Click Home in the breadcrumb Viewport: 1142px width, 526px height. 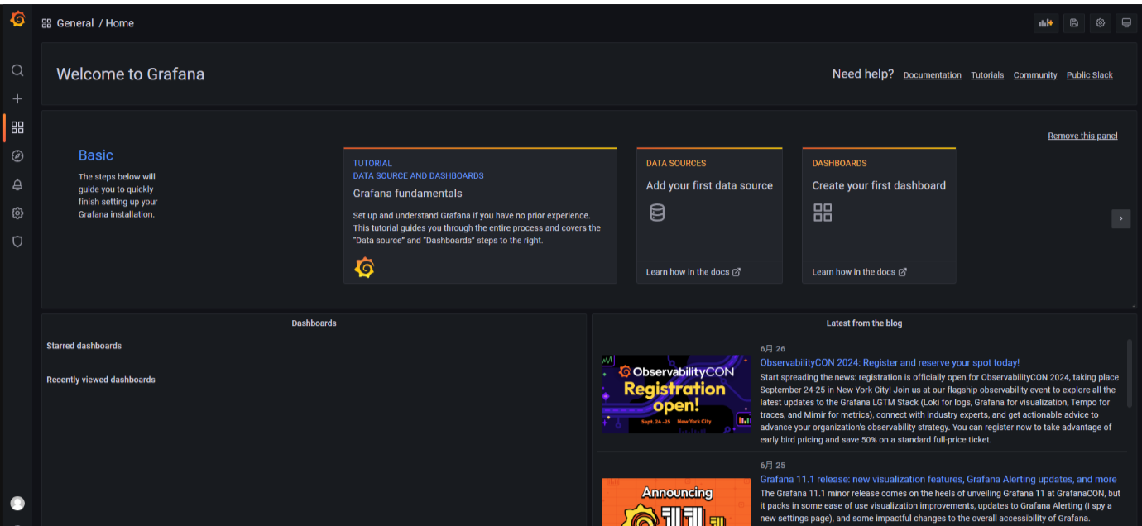119,23
